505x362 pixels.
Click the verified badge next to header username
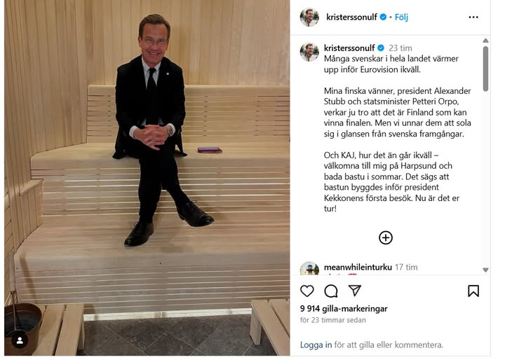(383, 17)
